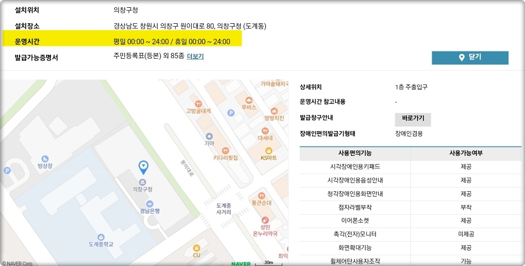Click the 원이대로 road label
The width and height of the screenshot is (525, 266).
click(187, 167)
